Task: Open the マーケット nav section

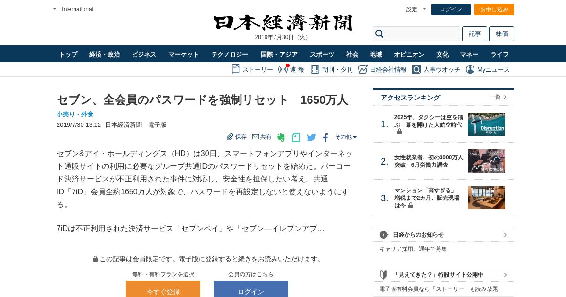Action: [x=183, y=54]
